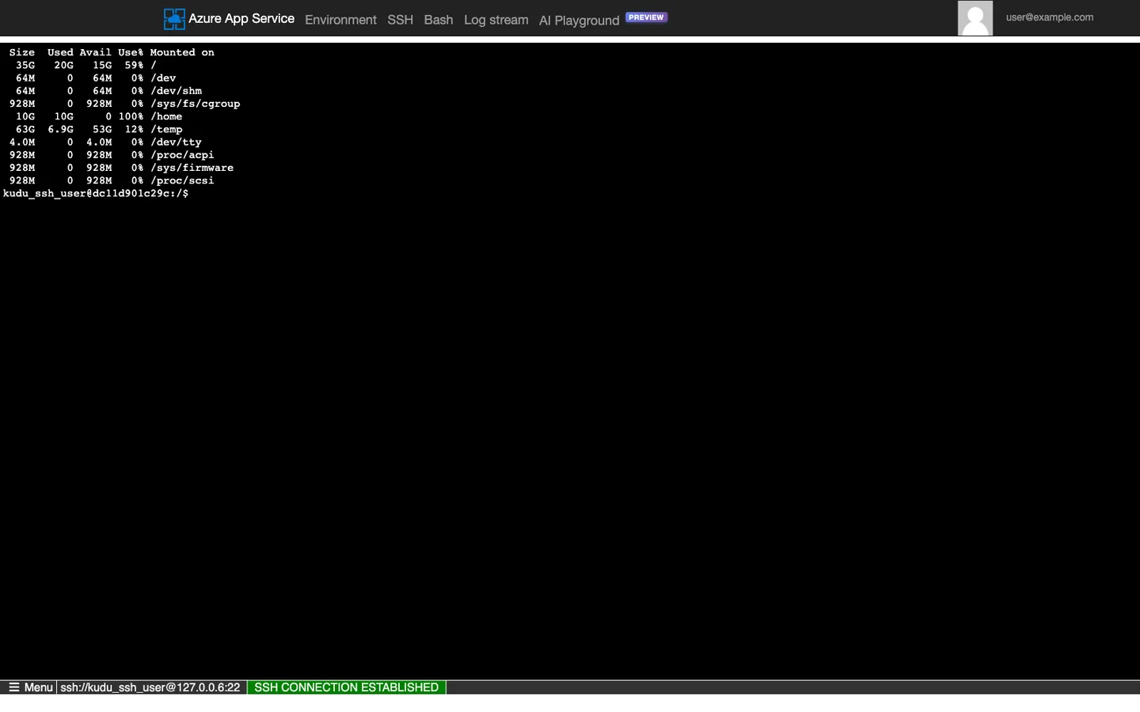
Task: Switch to the SSH tab
Action: (400, 20)
